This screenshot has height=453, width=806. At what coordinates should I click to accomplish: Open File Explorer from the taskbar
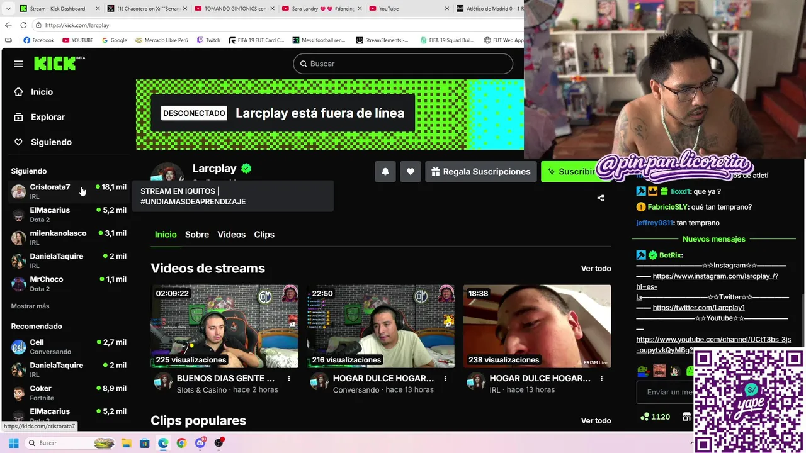(x=126, y=443)
